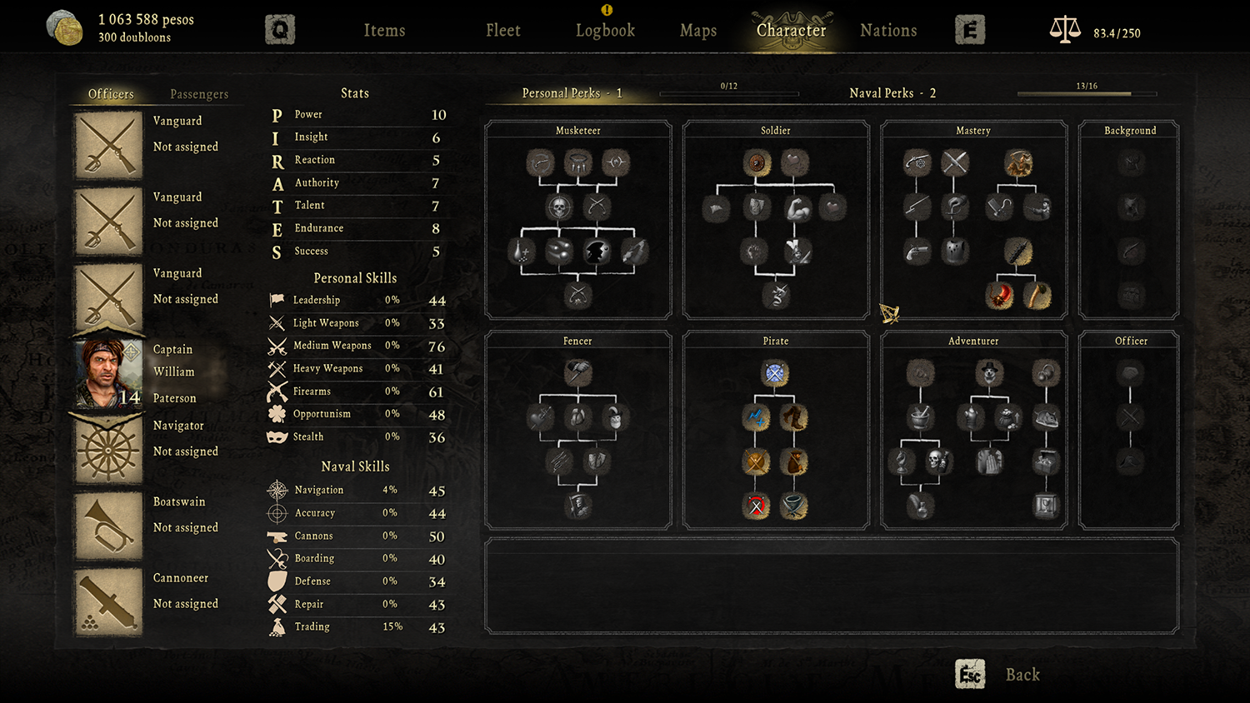Select the blue compass perk in Pirate
The image size is (1250, 703).
click(775, 373)
